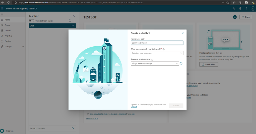This screenshot has width=256, height=134.
Task: Reset the test bot conversation icon
Action: 70,21
